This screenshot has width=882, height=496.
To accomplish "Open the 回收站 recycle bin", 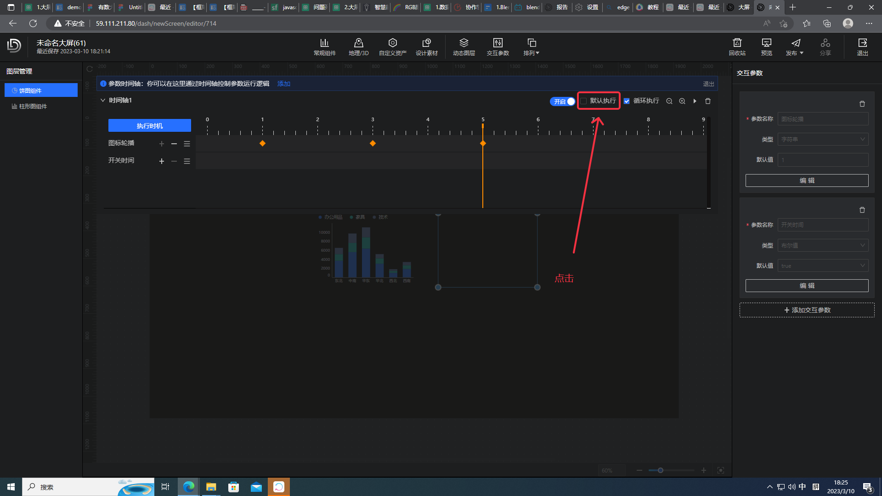I will (x=737, y=47).
